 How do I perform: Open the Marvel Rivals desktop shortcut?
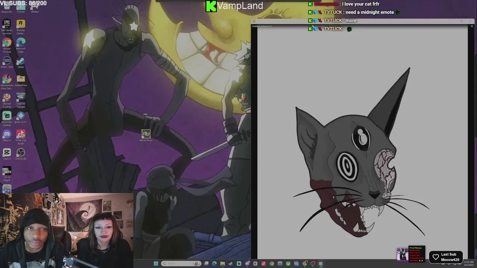click(146, 135)
